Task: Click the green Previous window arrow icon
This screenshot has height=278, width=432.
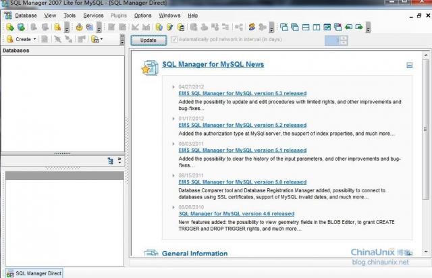Action: 349,27
